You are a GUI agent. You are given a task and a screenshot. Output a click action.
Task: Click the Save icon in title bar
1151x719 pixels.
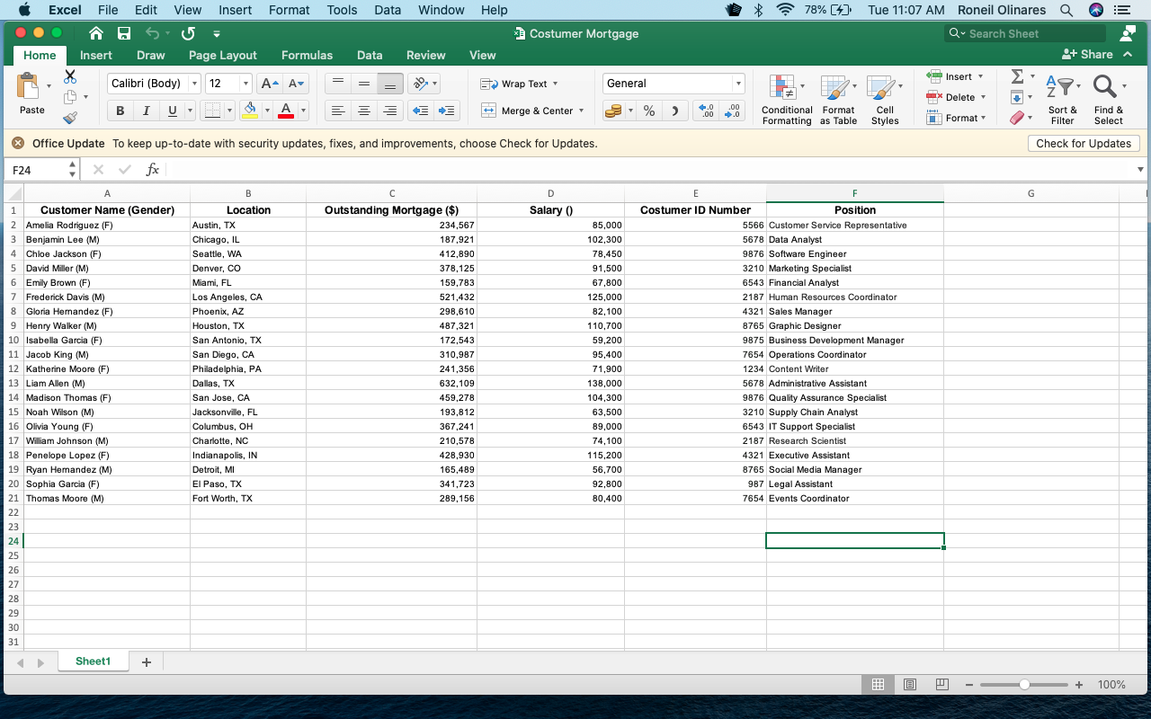[124, 33]
